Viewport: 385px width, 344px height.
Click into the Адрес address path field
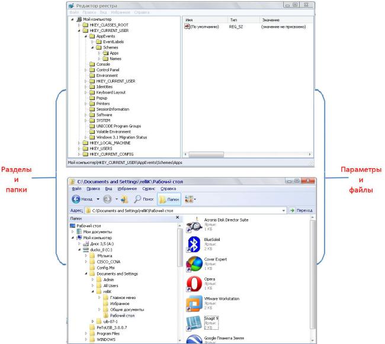186,211
